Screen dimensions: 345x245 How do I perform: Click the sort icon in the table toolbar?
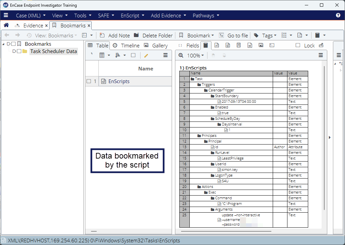click(x=117, y=55)
